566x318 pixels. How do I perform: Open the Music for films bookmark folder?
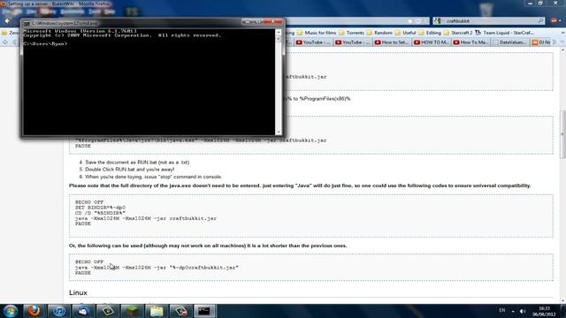pos(317,33)
